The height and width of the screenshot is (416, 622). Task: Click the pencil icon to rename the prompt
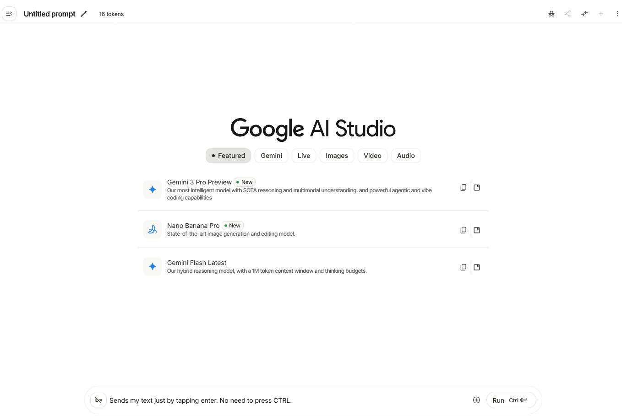tap(84, 14)
